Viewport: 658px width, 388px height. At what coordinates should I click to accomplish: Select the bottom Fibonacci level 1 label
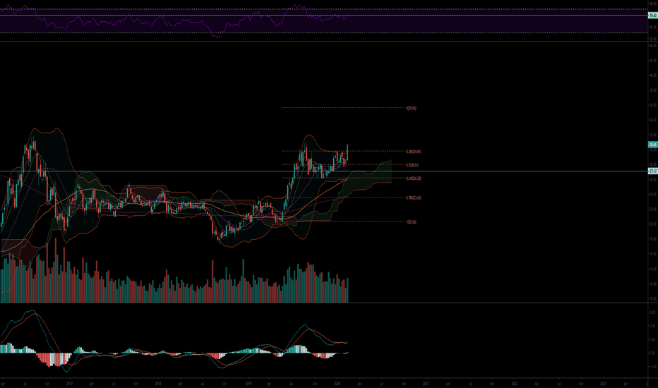(x=411, y=222)
